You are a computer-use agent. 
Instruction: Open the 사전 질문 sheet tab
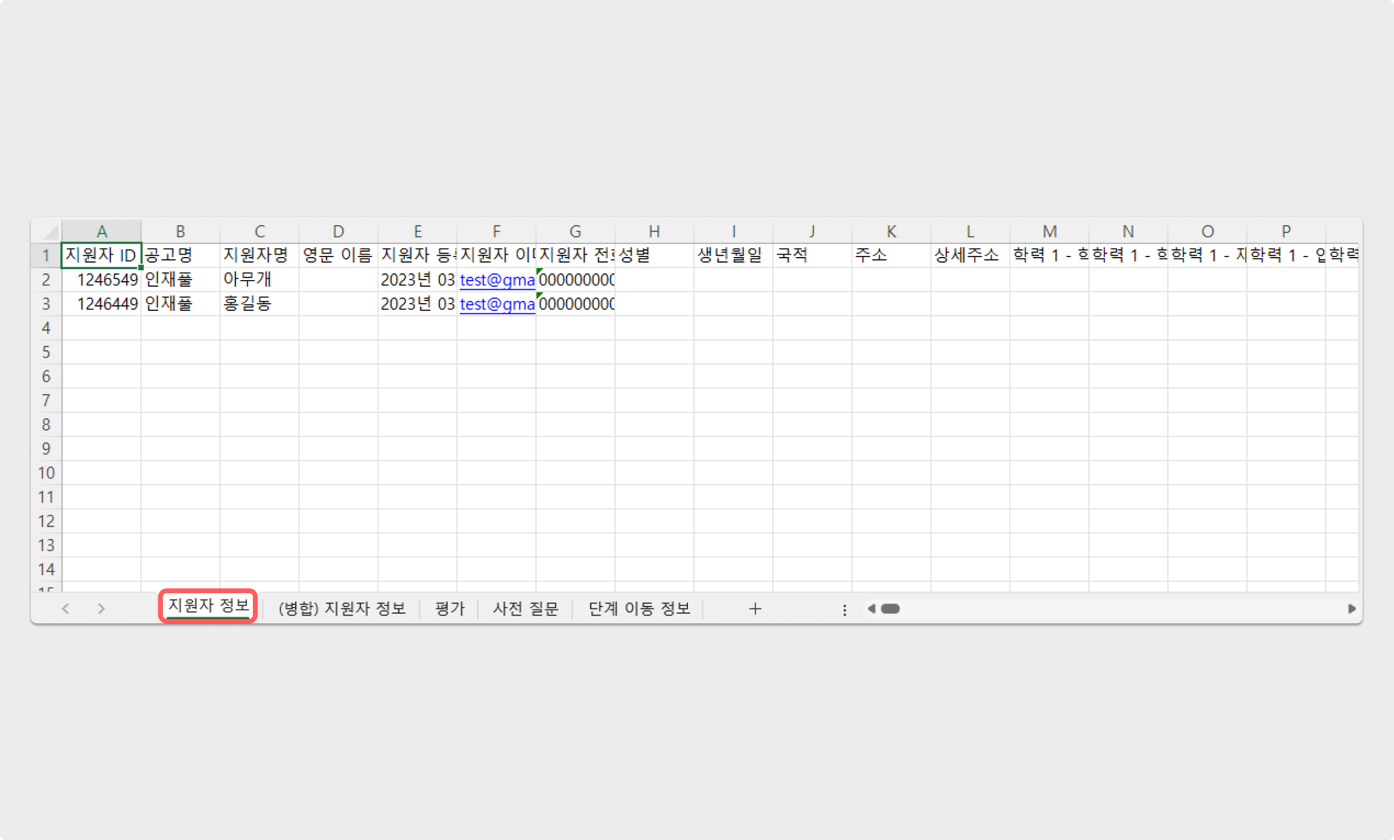click(526, 608)
